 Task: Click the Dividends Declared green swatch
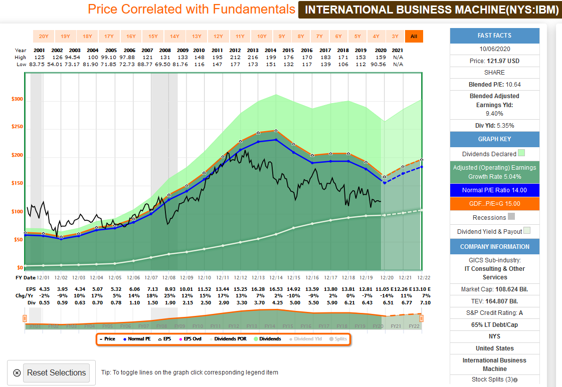coord(521,153)
